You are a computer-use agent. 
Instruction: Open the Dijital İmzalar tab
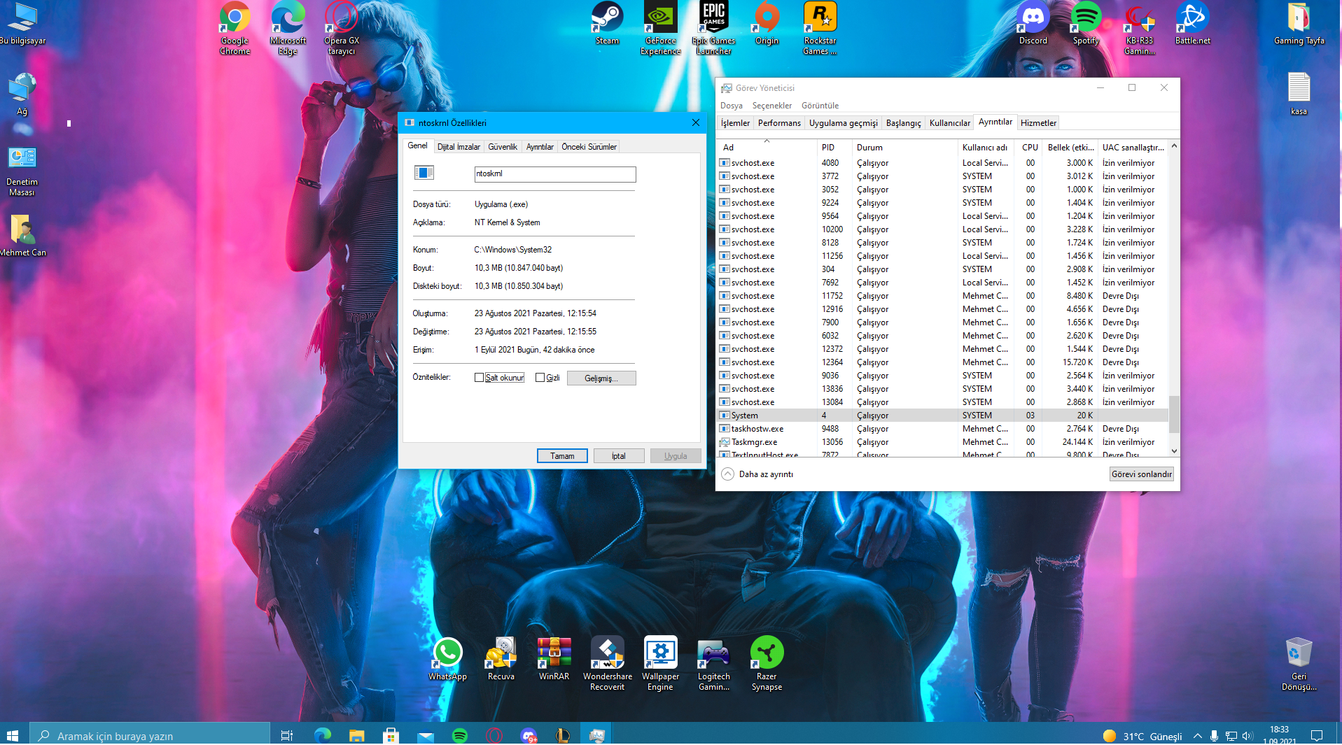459,147
